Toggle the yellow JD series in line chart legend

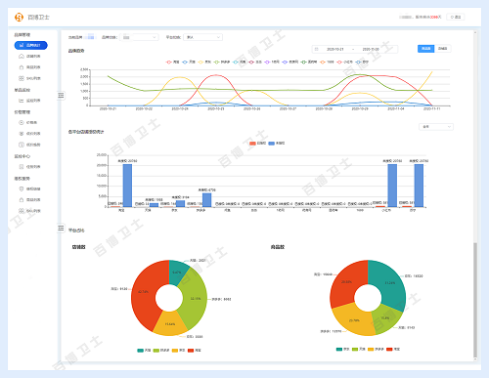(x=205, y=62)
